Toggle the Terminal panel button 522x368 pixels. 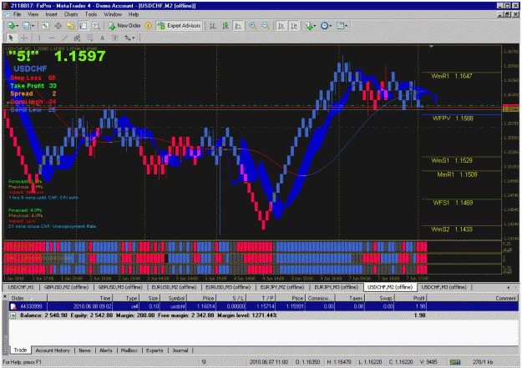pos(84,26)
